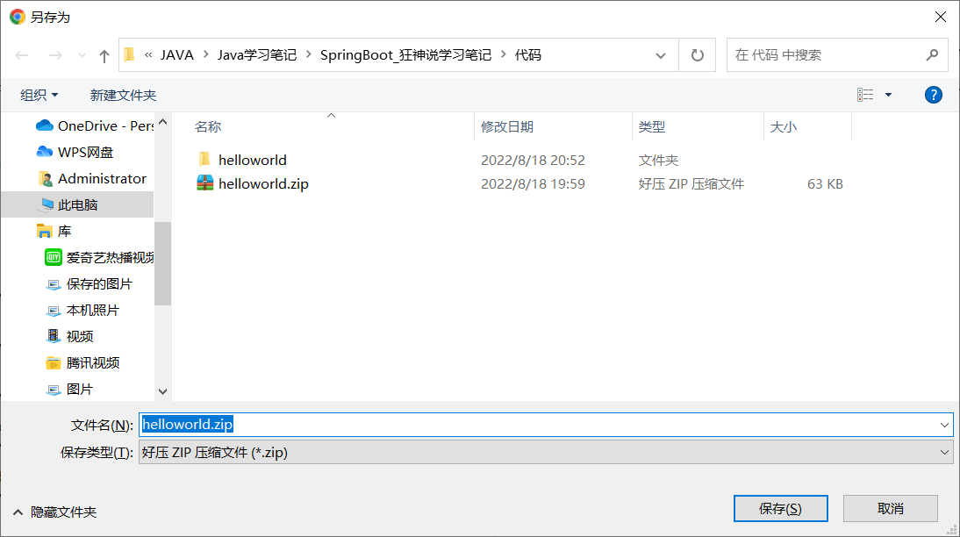Open 视频 library in sidebar
The width and height of the screenshot is (960, 537).
point(70,336)
